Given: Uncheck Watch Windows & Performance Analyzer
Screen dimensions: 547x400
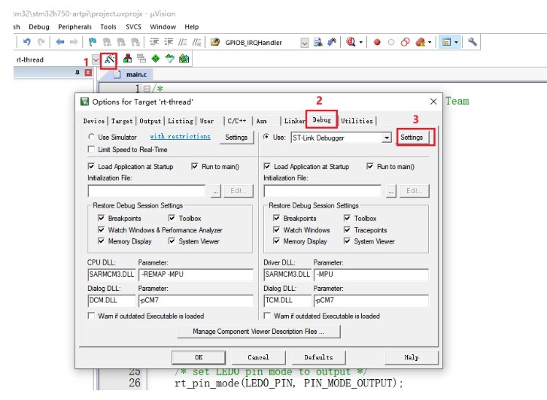Looking at the screenshot, I should coord(101,230).
